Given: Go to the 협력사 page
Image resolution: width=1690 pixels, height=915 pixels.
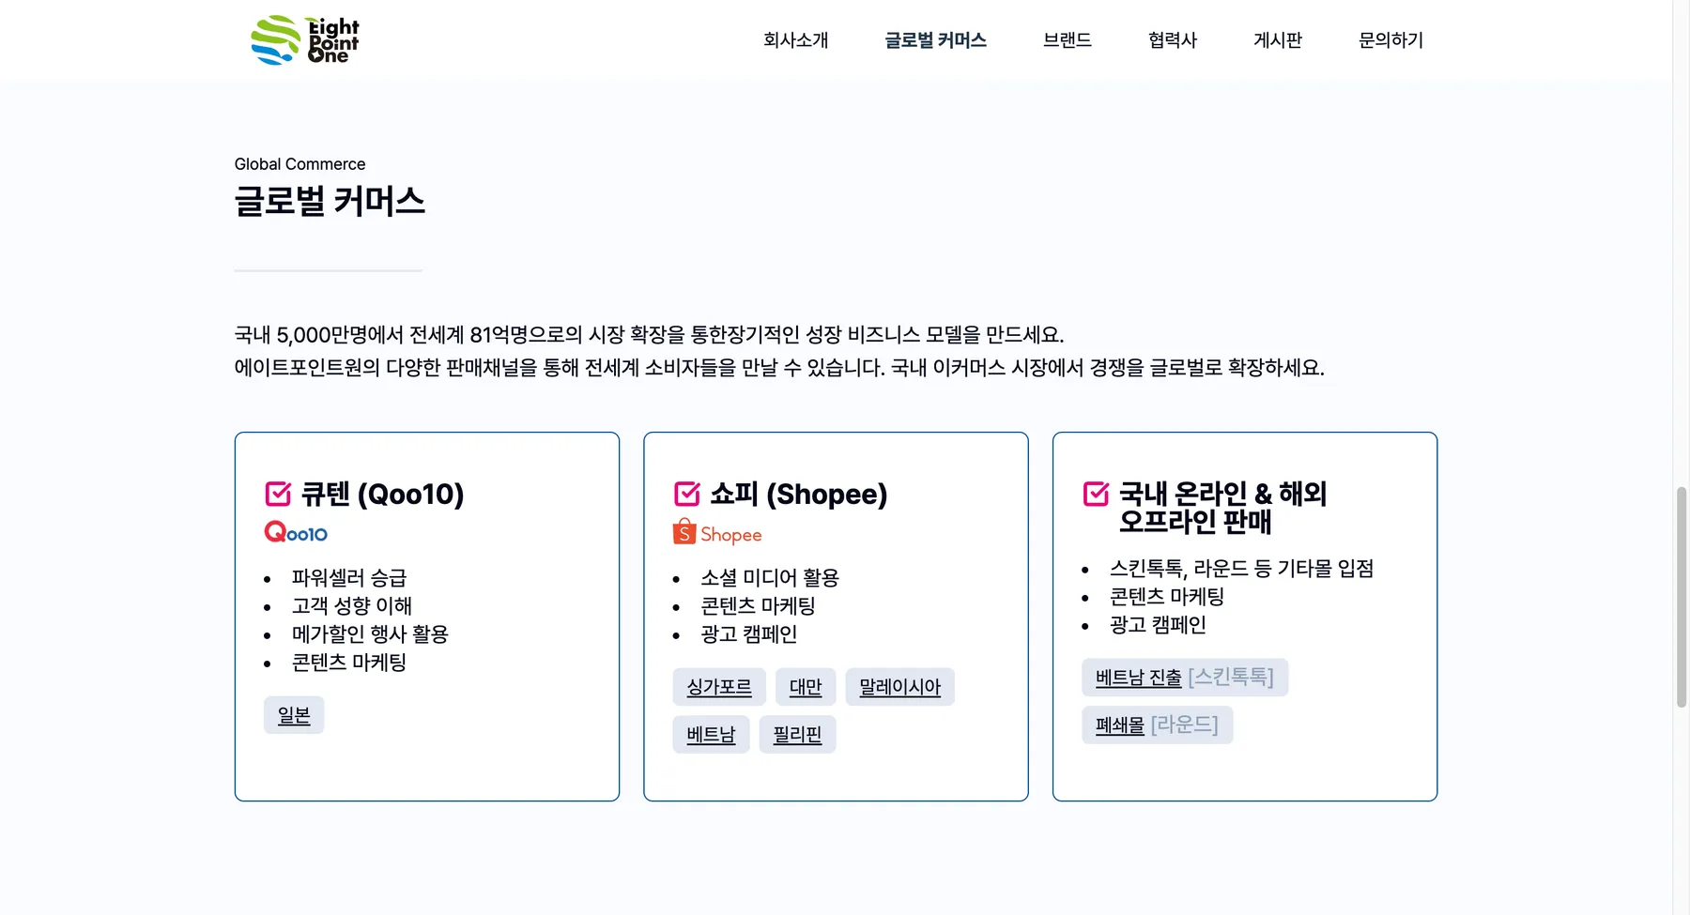Looking at the screenshot, I should [x=1173, y=40].
